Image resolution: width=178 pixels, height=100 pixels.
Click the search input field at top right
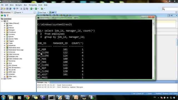pyautogui.click(x=170, y=9)
